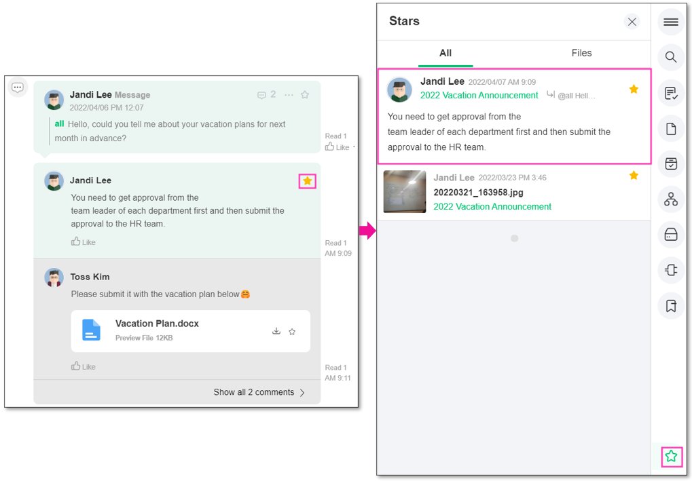Open the hamburger menu in right sidebar
This screenshot has height=481, width=692.
(x=670, y=22)
